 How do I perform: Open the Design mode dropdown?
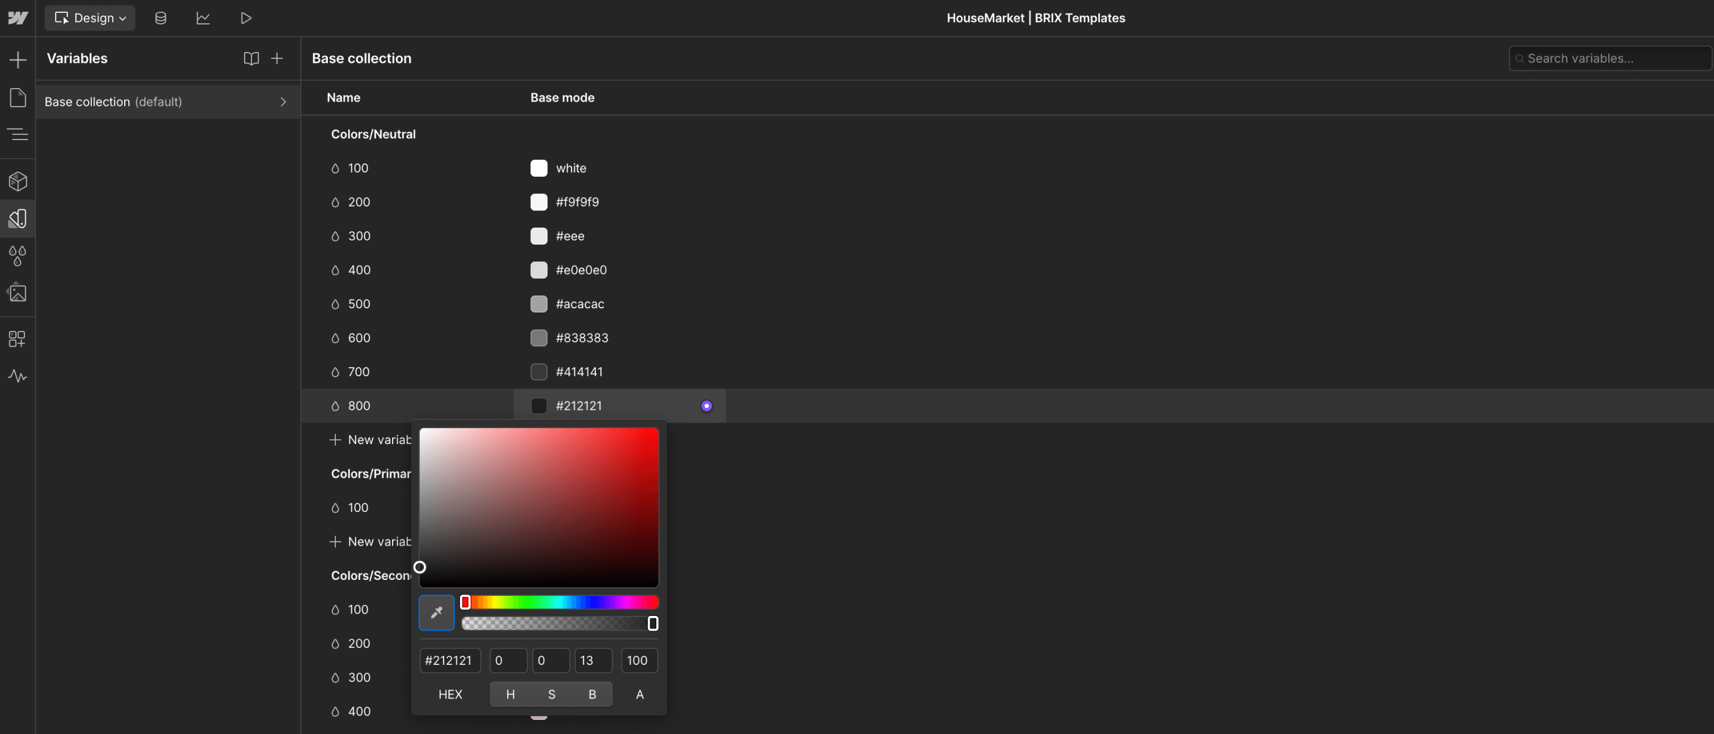tap(89, 18)
